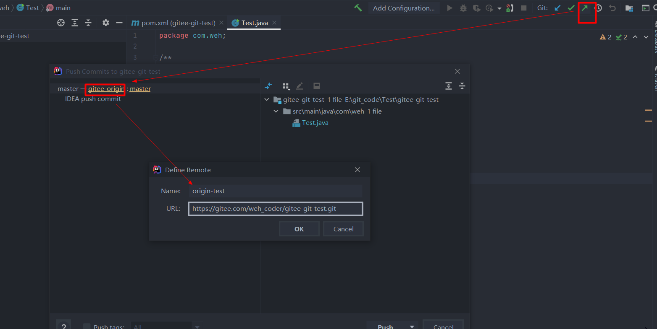Click the package com.weh code line
Screen dimensions: 657x329
point(192,36)
